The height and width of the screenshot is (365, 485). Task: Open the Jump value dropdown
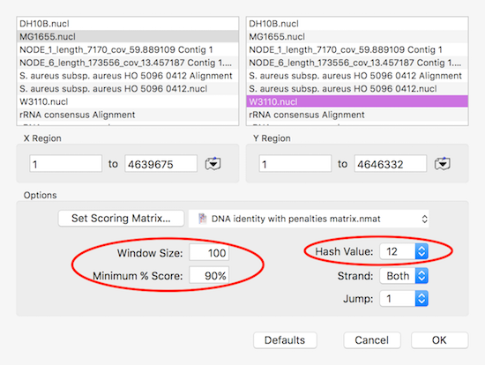tap(404, 299)
